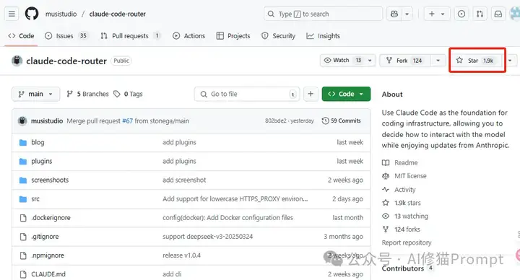Image resolution: width=520 pixels, height=280 pixels.
Task: Open the issues circle icon in header
Action: tap(461, 14)
